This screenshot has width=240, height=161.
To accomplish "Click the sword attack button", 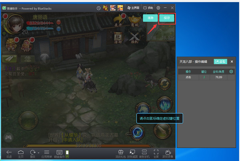I will [162, 131].
